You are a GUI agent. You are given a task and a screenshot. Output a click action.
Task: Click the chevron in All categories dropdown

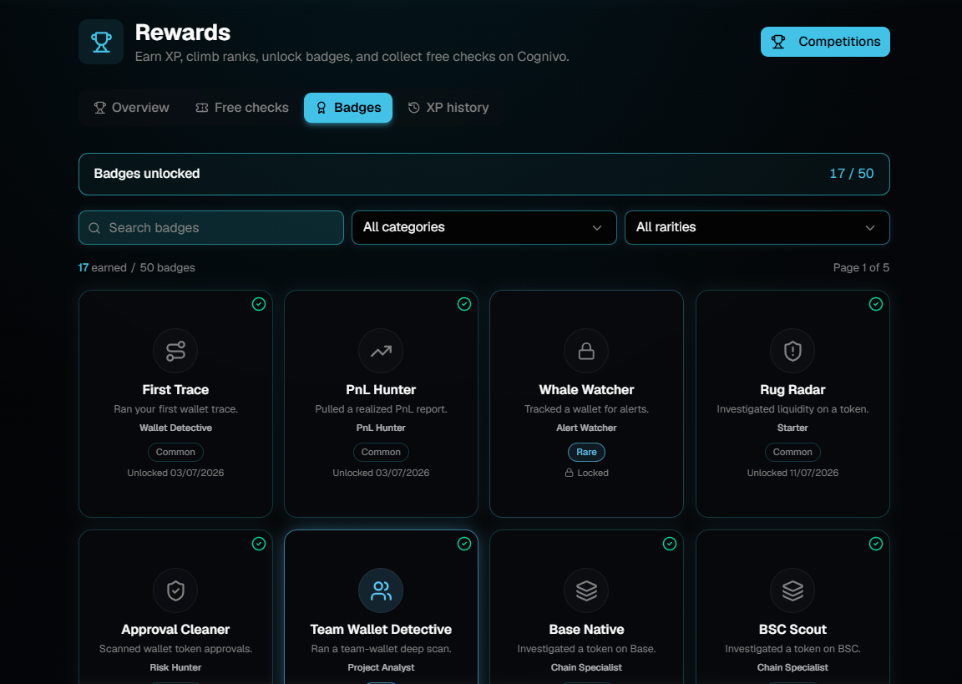tap(597, 228)
